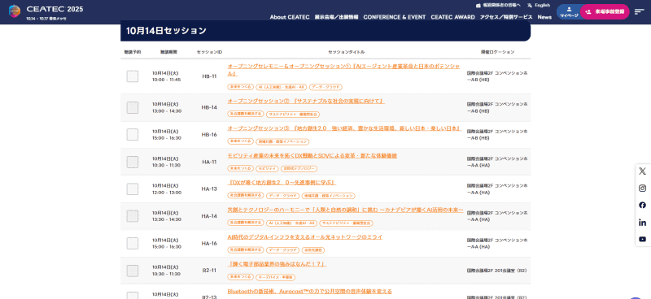The height and width of the screenshot is (299, 651).
Task: Click time text 13:00 - 14:30 in HB-14 row
Action: [x=167, y=111]
